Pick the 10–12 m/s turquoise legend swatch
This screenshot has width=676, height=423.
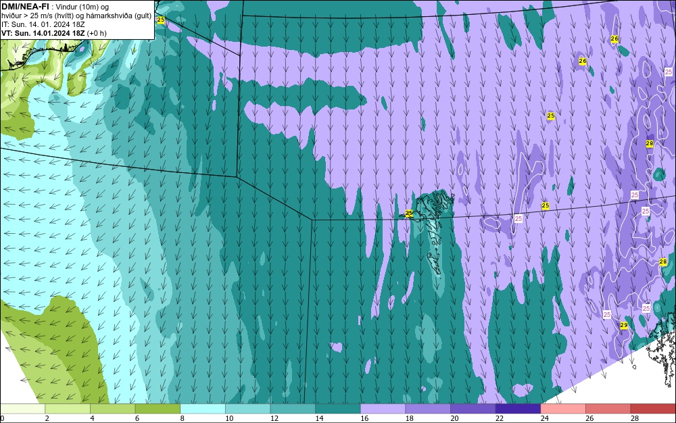pyautogui.click(x=247, y=409)
